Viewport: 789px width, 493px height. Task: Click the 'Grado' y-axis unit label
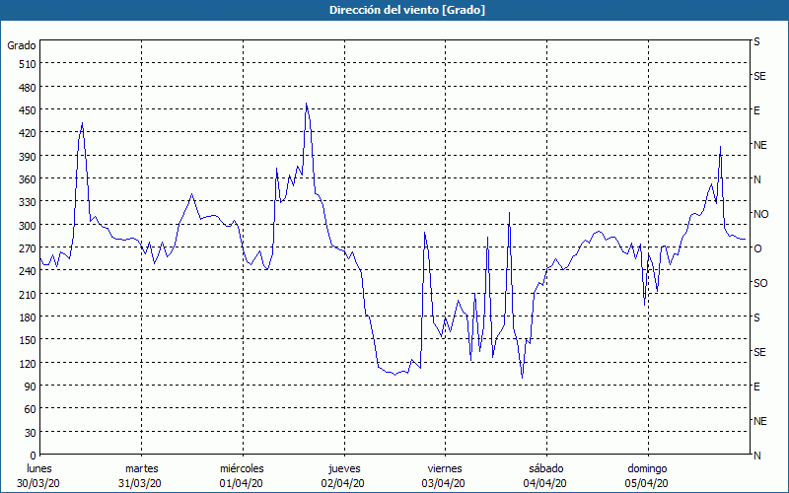point(22,45)
